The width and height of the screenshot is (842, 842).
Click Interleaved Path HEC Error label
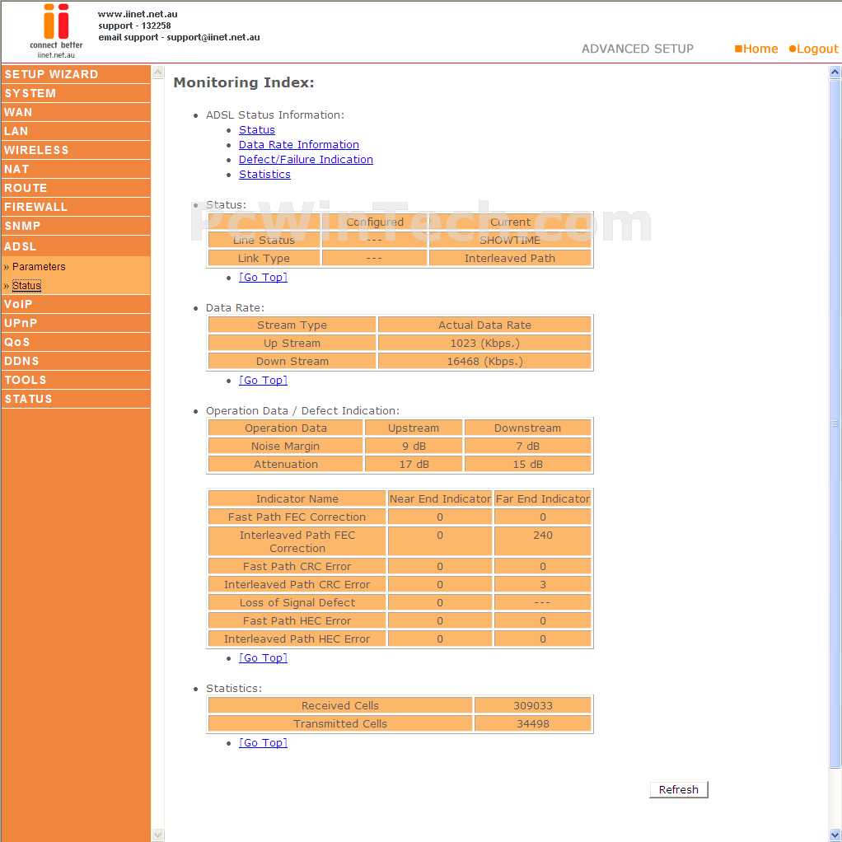(297, 639)
